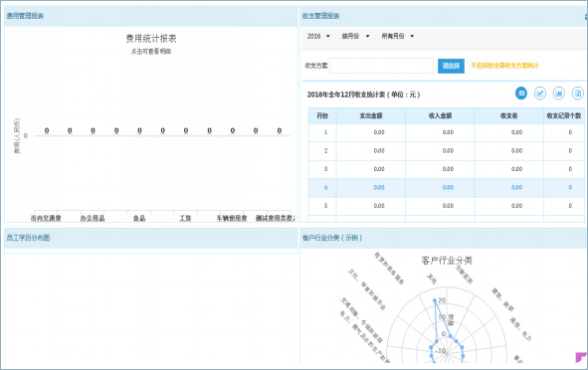
Task: Show bar chart view icon
Action: [x=559, y=92]
